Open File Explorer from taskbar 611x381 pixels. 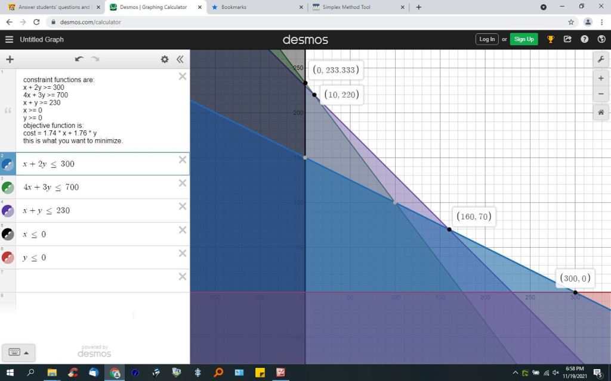52,373
